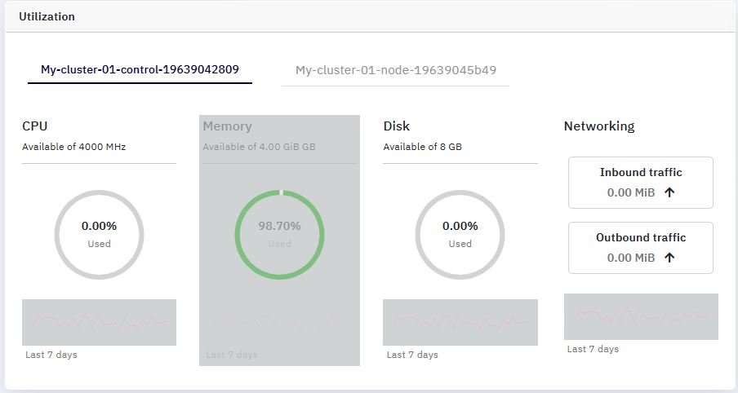Screen dimensions: 738x393
Task: Click the Inbound traffic card
Action: click(x=641, y=183)
